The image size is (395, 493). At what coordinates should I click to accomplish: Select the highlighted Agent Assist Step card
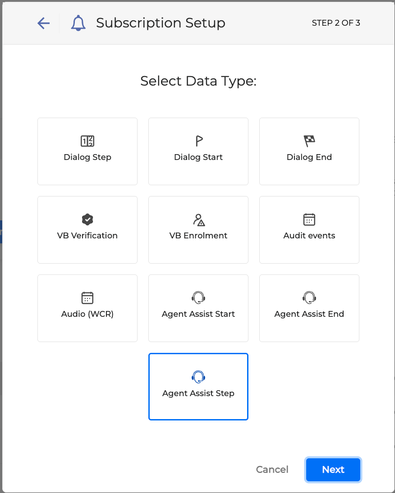198,386
